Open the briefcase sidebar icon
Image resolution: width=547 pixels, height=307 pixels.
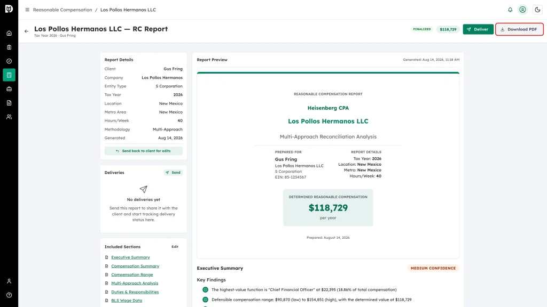coord(9,89)
